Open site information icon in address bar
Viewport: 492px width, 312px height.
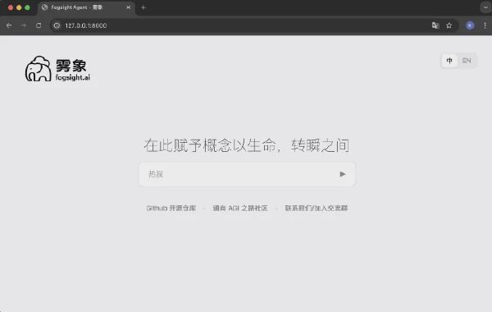point(57,25)
